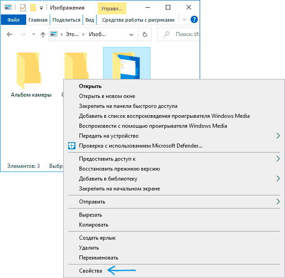The width and height of the screenshot is (285, 278).
Task: Go up one folder level
Action: (43, 34)
